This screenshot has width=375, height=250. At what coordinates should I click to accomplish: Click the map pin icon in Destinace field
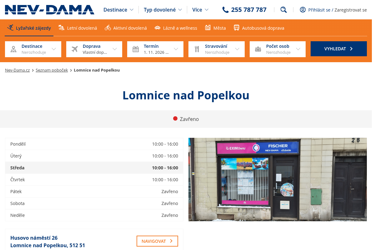[13, 49]
